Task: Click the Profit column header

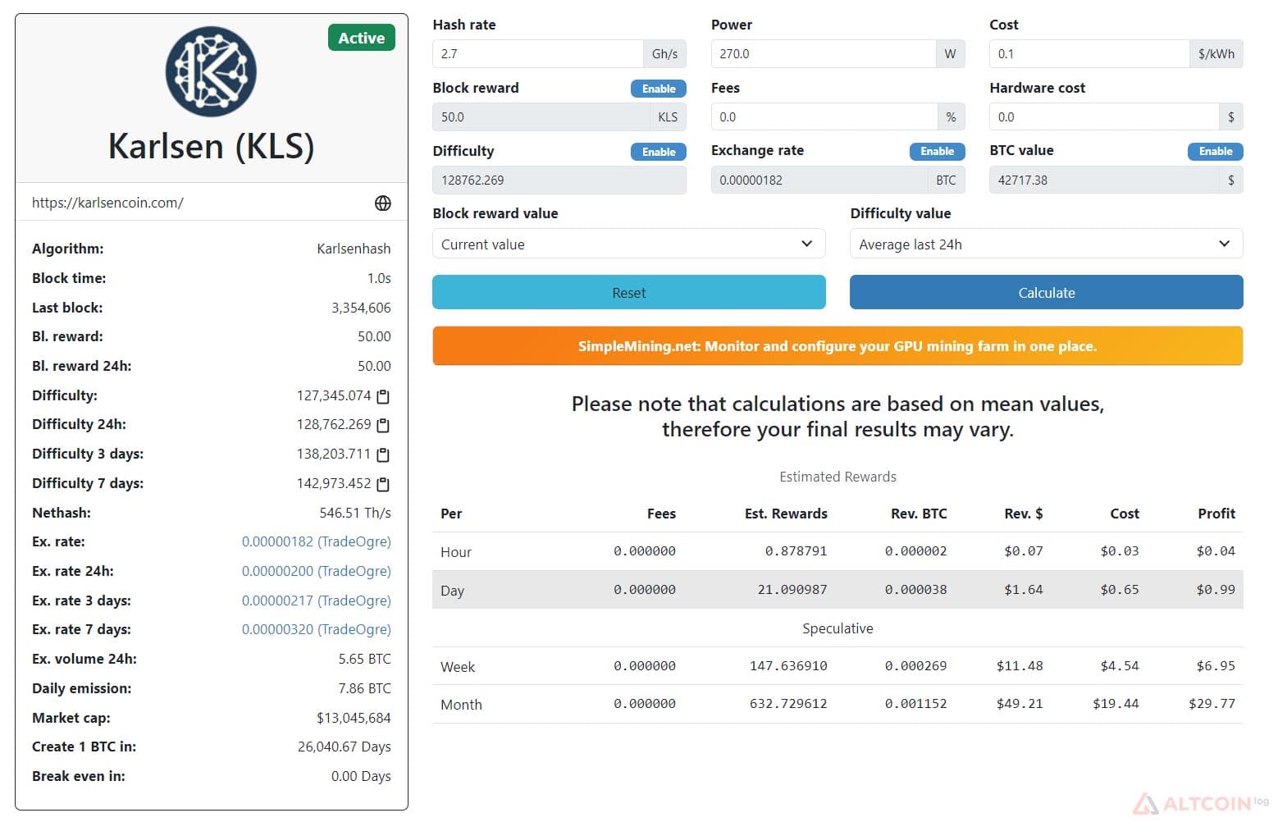Action: click(1216, 514)
